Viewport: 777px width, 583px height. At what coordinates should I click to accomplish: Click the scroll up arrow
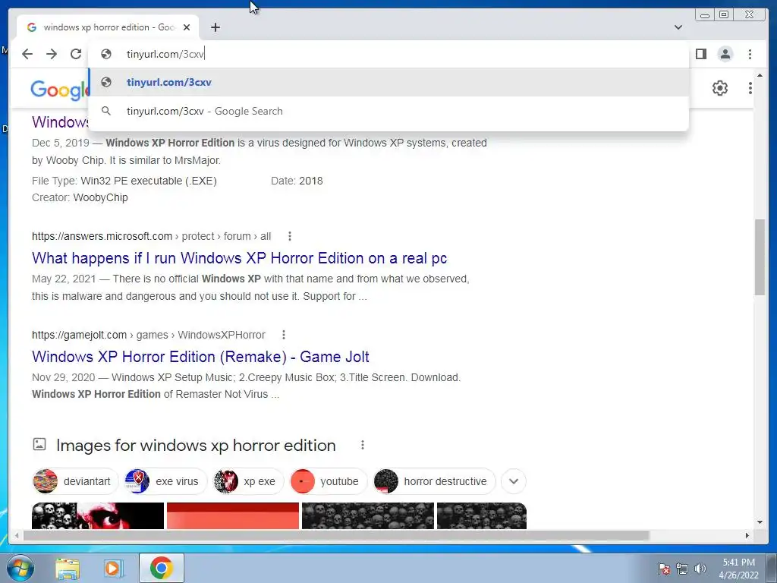tap(760, 75)
